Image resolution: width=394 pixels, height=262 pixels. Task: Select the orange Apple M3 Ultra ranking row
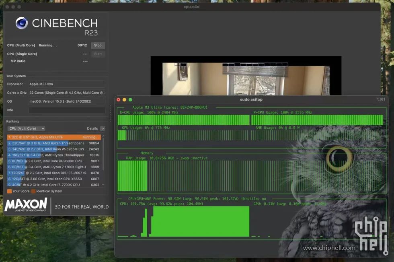(54, 137)
